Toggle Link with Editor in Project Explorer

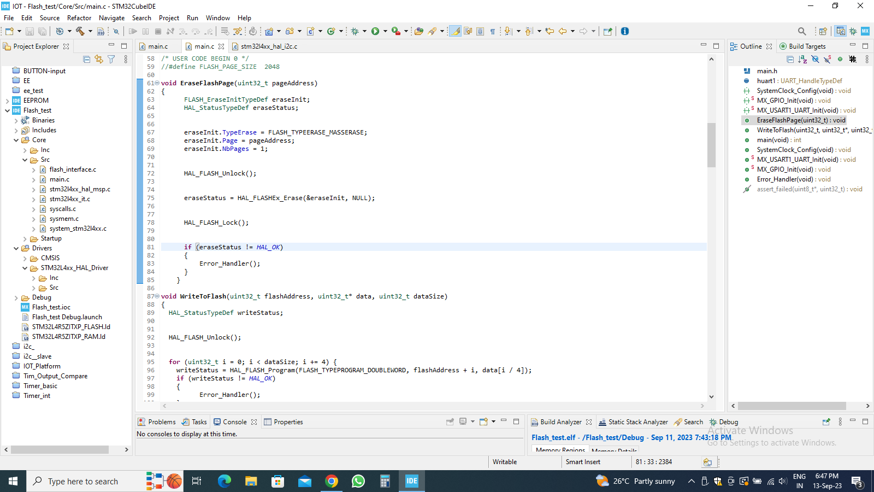coord(99,59)
